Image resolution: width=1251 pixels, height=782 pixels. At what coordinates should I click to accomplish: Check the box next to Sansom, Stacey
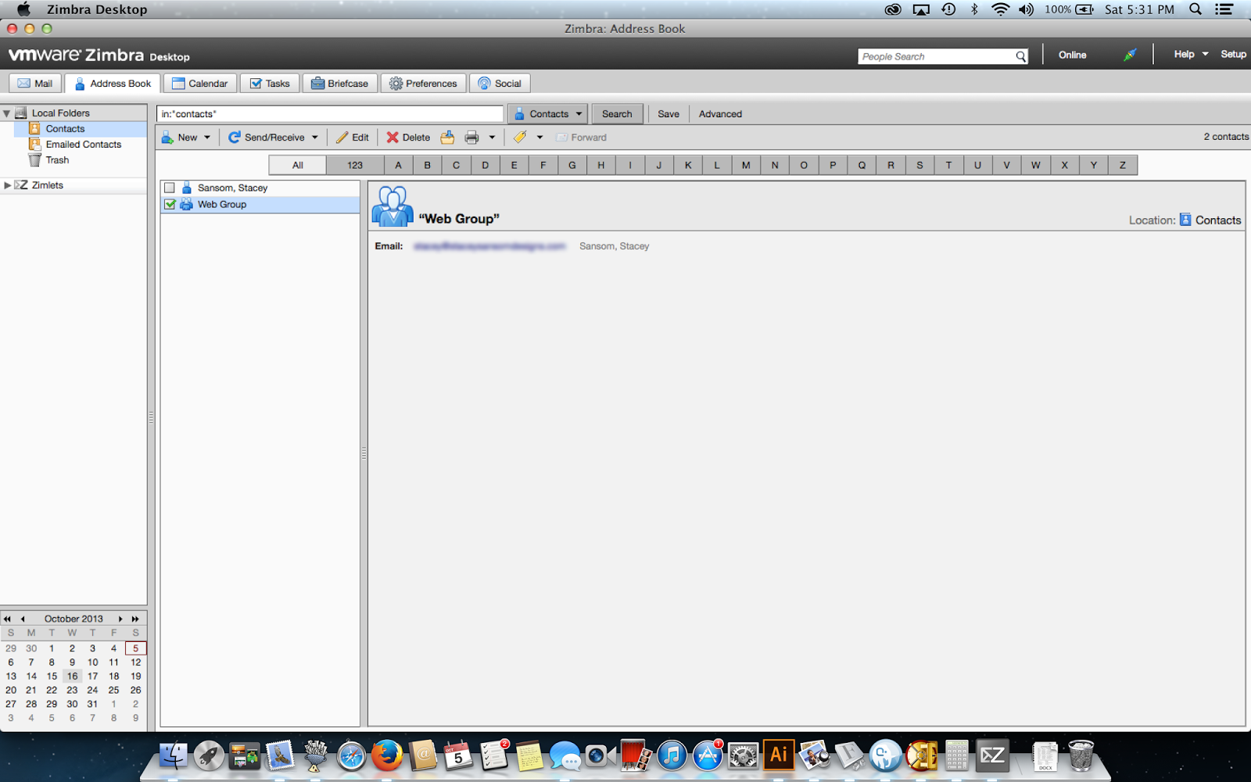[170, 188]
